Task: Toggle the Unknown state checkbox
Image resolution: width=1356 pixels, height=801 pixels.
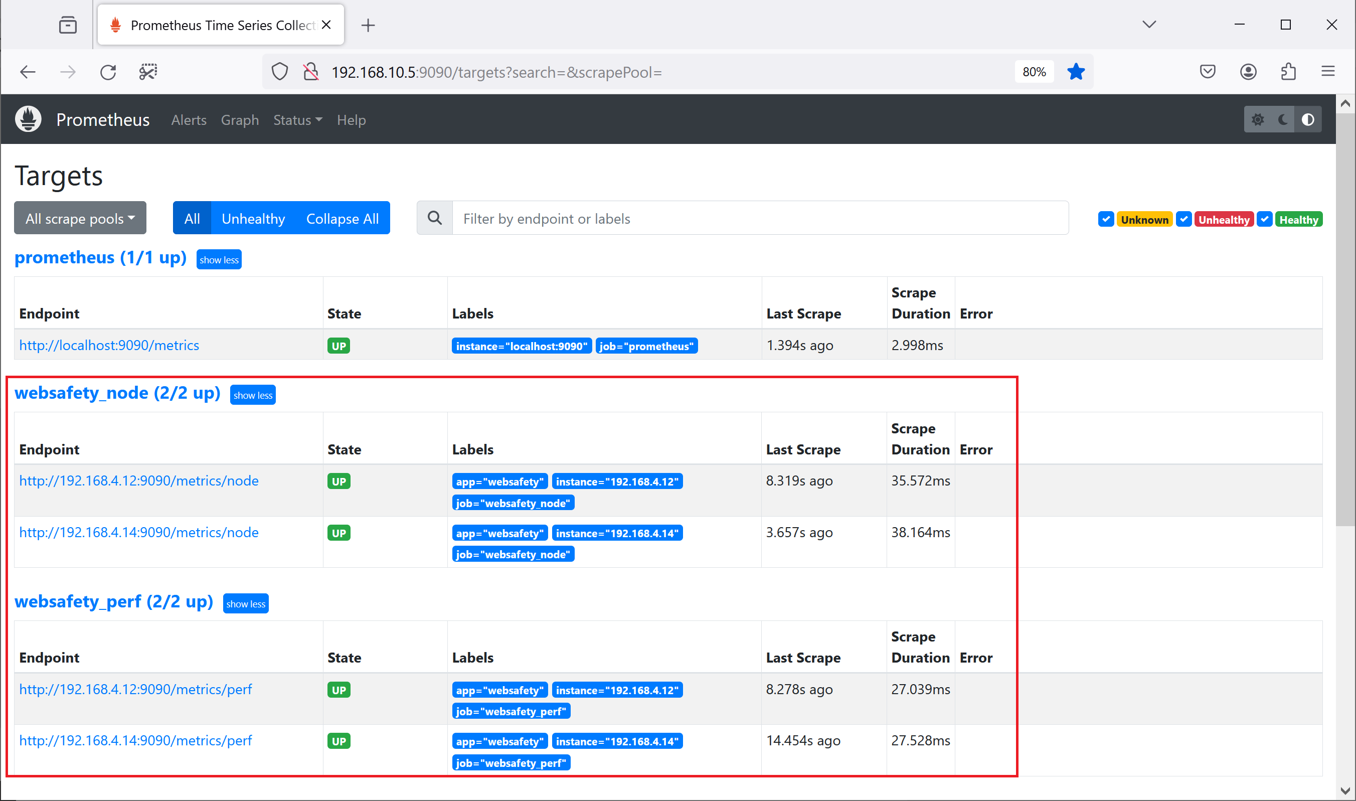Action: pos(1106,219)
